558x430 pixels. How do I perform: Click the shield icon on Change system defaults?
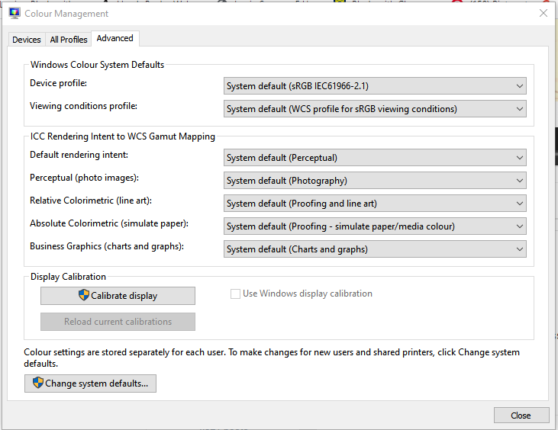[x=37, y=383]
